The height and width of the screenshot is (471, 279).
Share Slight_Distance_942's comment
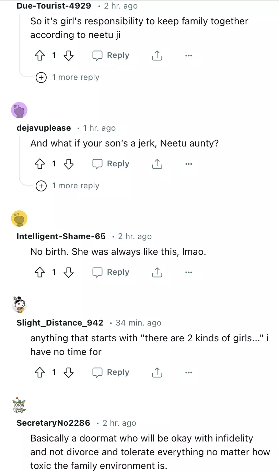[157, 373]
